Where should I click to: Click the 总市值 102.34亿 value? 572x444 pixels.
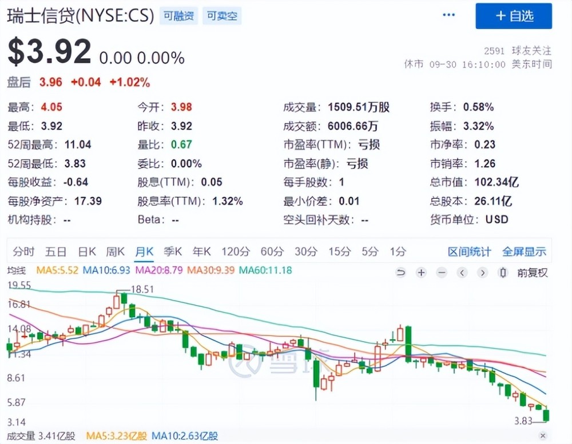point(496,182)
